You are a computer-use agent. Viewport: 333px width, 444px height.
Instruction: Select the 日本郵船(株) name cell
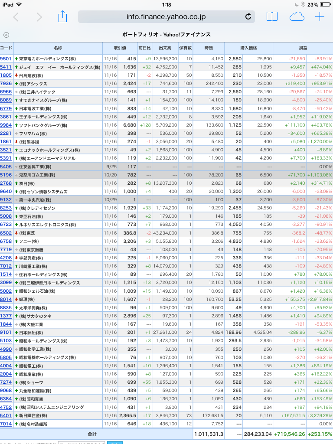[x=58, y=333]
